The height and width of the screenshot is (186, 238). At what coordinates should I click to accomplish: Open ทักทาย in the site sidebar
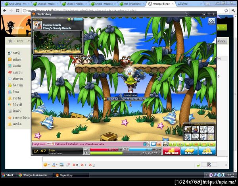tap(15, 79)
